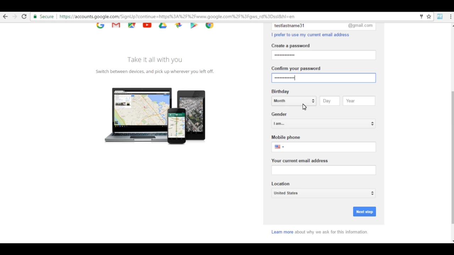The image size is (454, 255).
Task: Open the Gender 'I am...' dropdown
Action: point(323,124)
